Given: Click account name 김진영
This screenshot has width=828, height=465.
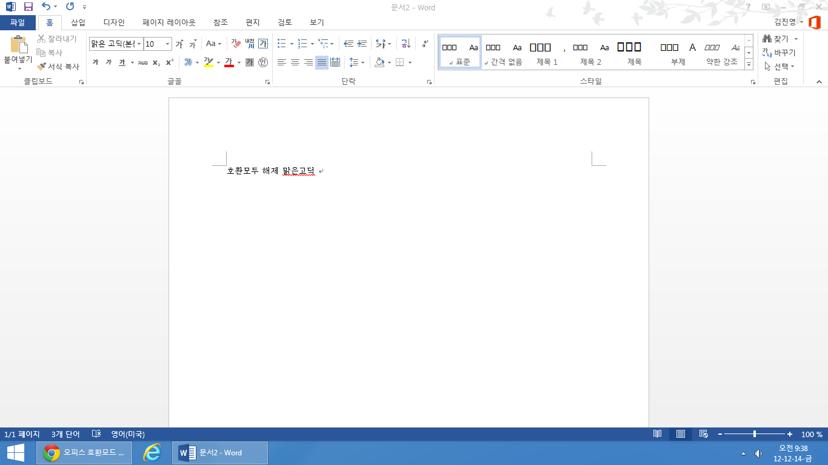Looking at the screenshot, I should pos(785,22).
